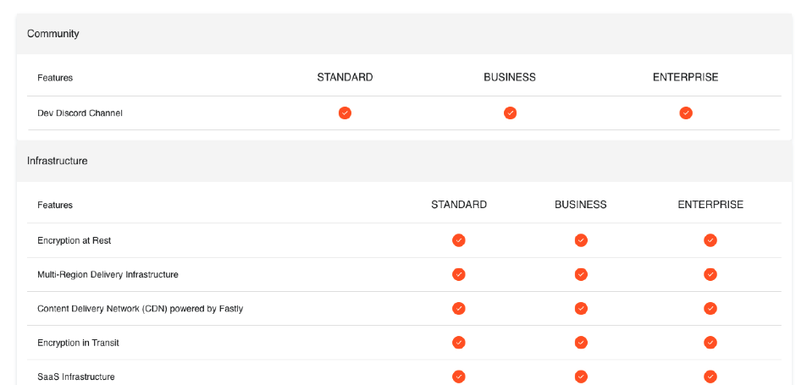Click Features label in the Infrastructure table

[x=55, y=205]
